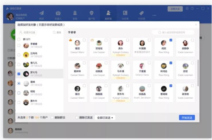The width and height of the screenshot is (212, 140).
Task: Check the 叶圆圆 member card checkbox
Action: (x=149, y=40)
